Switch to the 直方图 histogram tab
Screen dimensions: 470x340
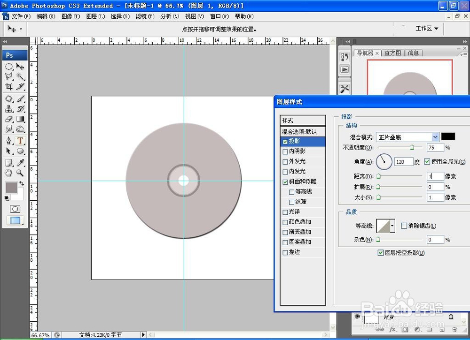(392, 53)
